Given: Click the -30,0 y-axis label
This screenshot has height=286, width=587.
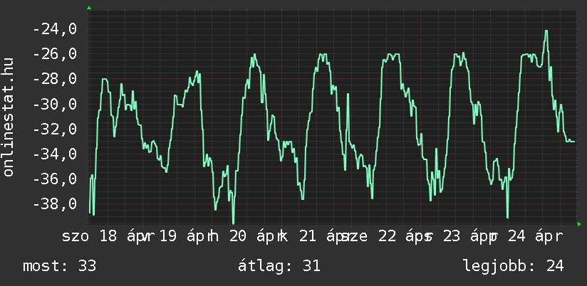Looking at the screenshot, I should (55, 104).
